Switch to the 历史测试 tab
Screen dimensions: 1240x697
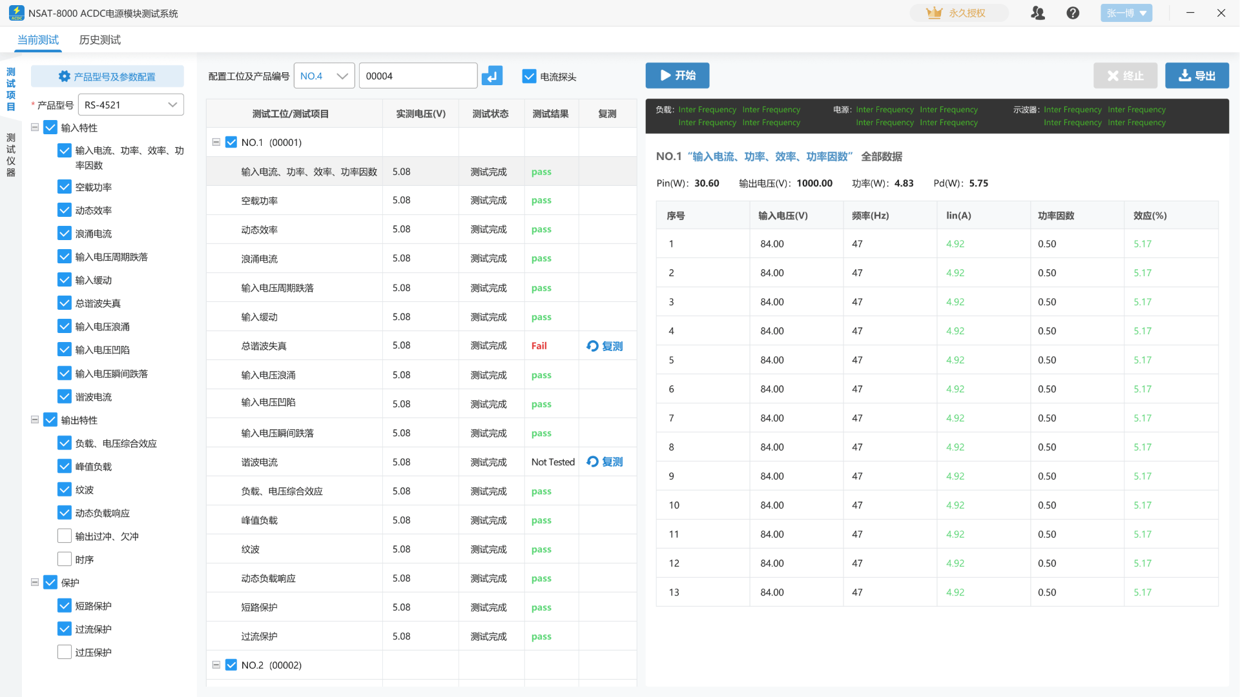coord(99,40)
